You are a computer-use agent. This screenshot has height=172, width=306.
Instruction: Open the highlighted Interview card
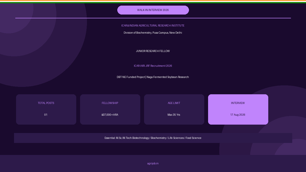pyautogui.click(x=238, y=109)
